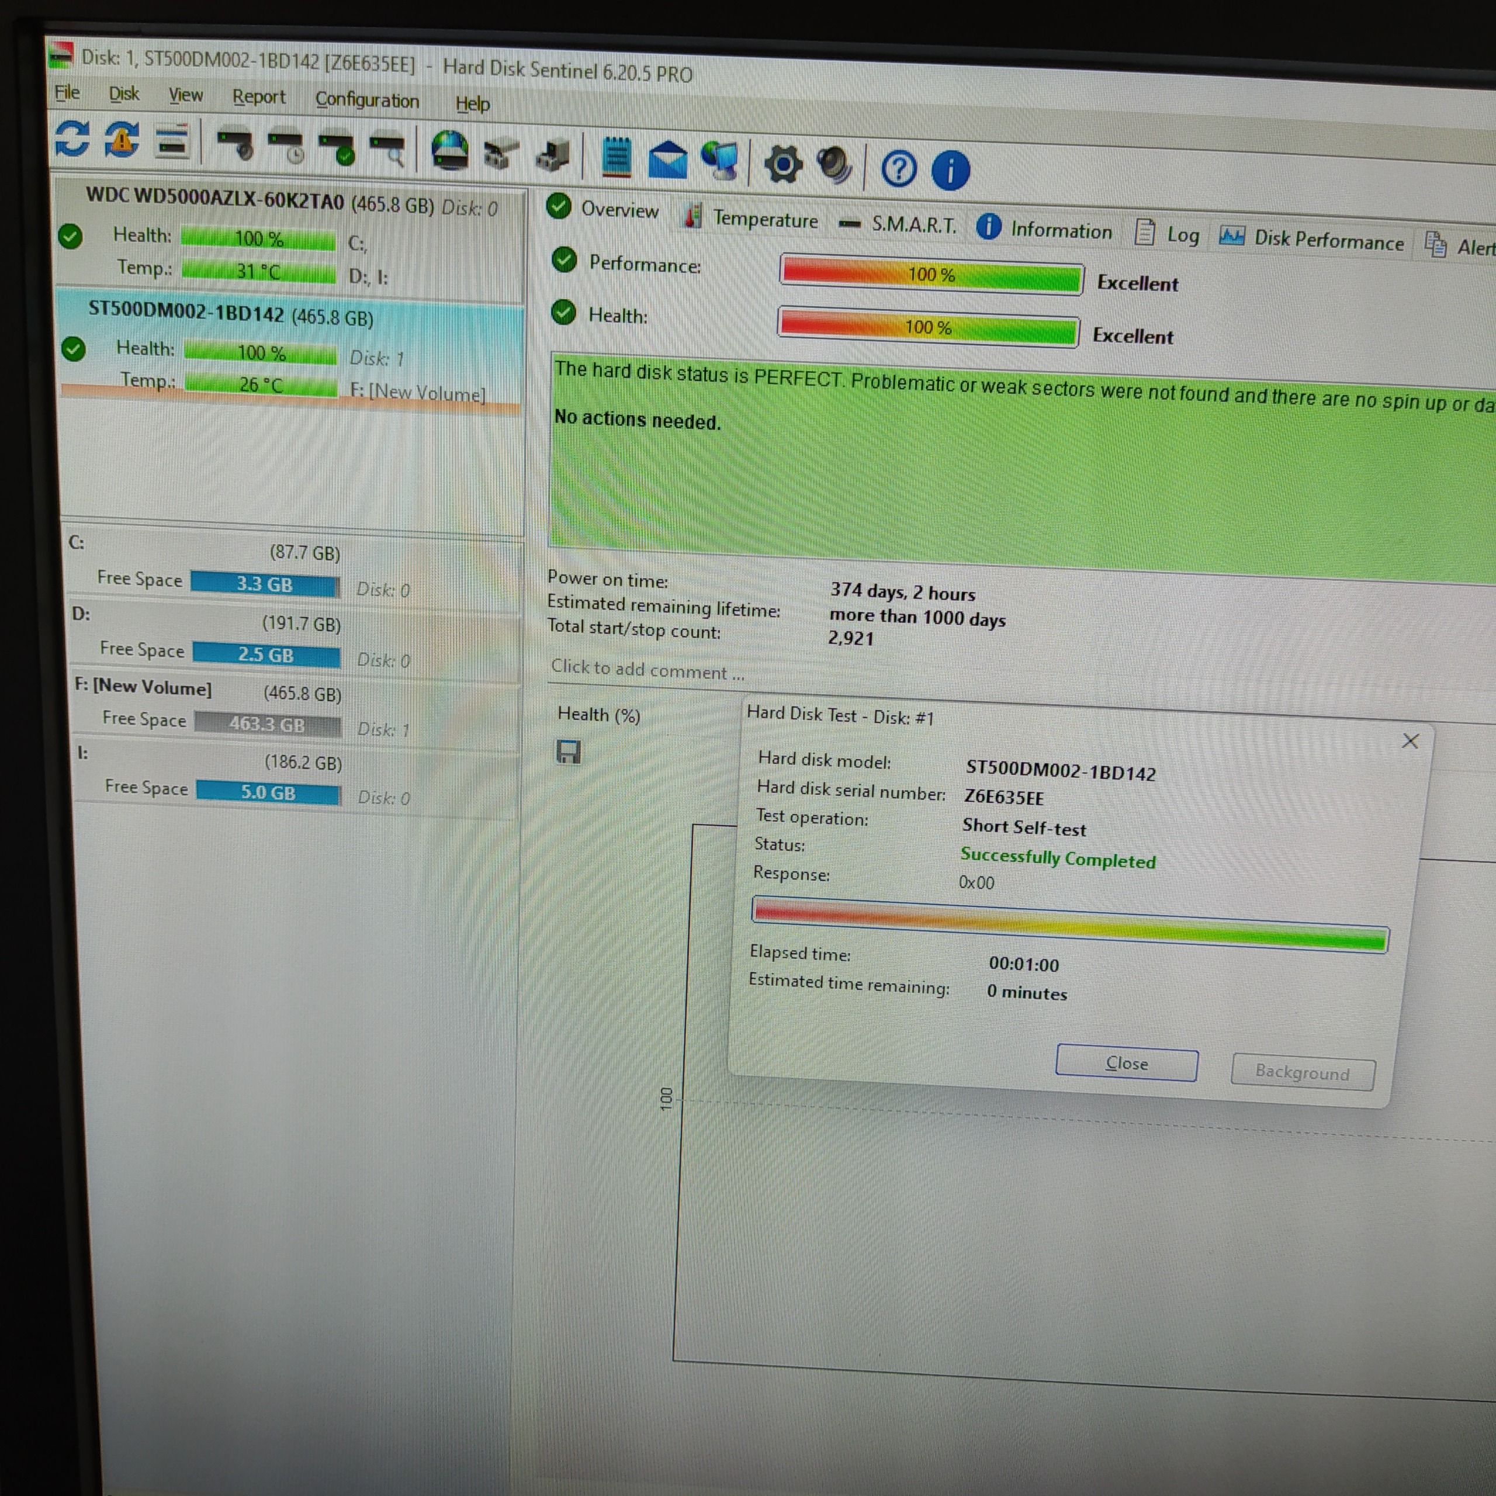Click the disk icon with green checkmark
The height and width of the screenshot is (1496, 1496).
tap(338, 148)
